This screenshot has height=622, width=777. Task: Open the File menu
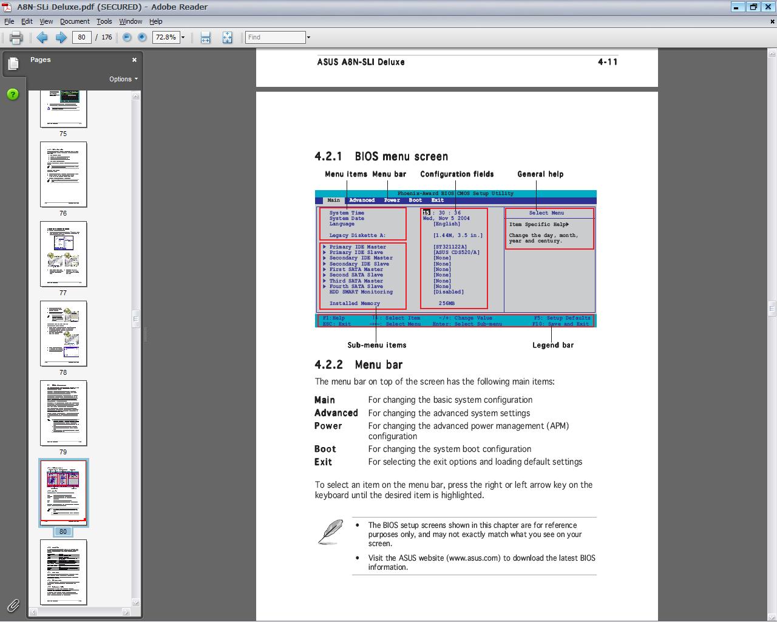(x=9, y=21)
